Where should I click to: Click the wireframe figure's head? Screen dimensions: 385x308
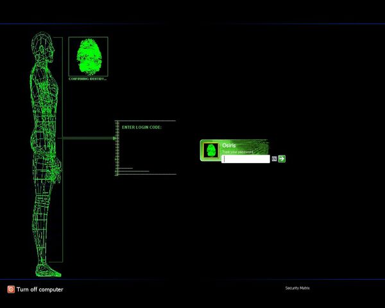click(x=43, y=46)
